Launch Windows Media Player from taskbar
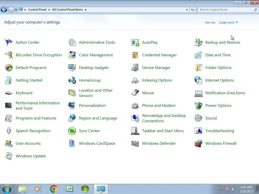The image size is (259, 194). [x=38, y=189]
